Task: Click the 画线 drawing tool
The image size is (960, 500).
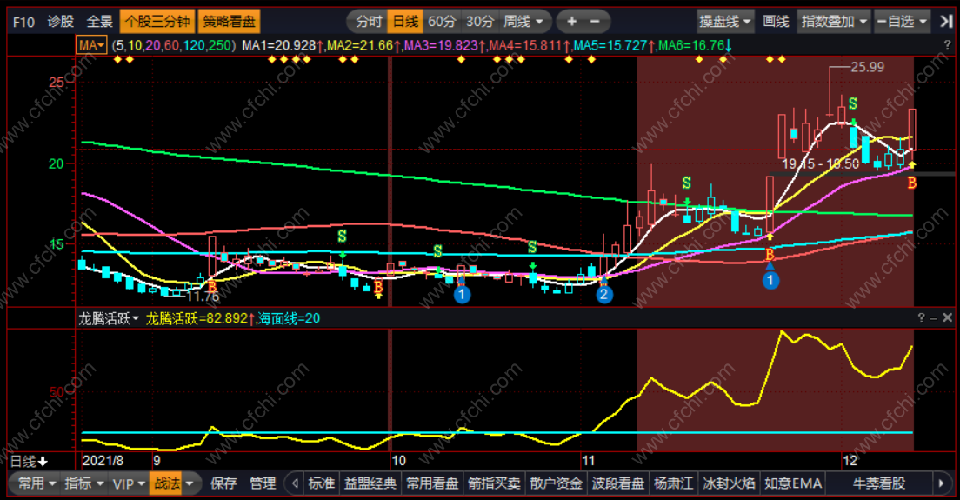Action: pos(776,22)
